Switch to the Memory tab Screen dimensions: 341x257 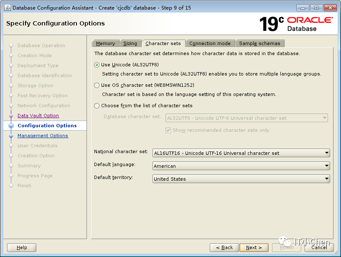tap(105, 43)
